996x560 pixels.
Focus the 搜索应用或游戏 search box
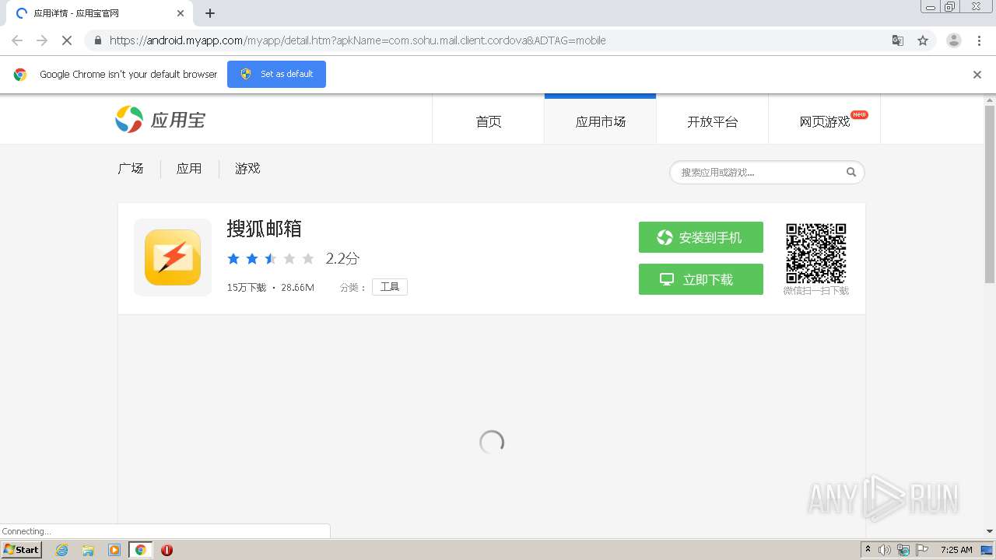pos(759,173)
